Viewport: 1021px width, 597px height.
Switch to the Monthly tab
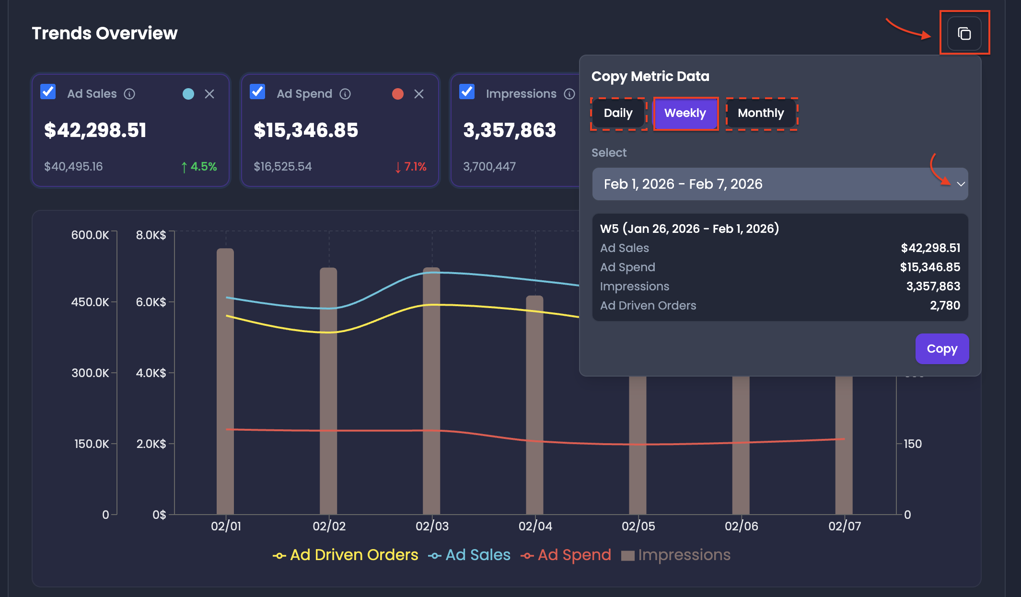(761, 114)
